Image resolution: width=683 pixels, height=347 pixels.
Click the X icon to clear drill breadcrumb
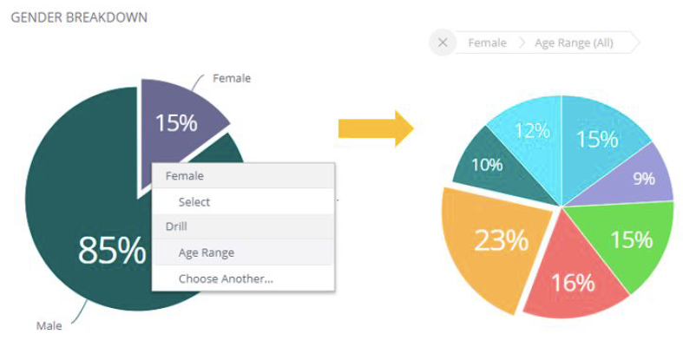[443, 43]
